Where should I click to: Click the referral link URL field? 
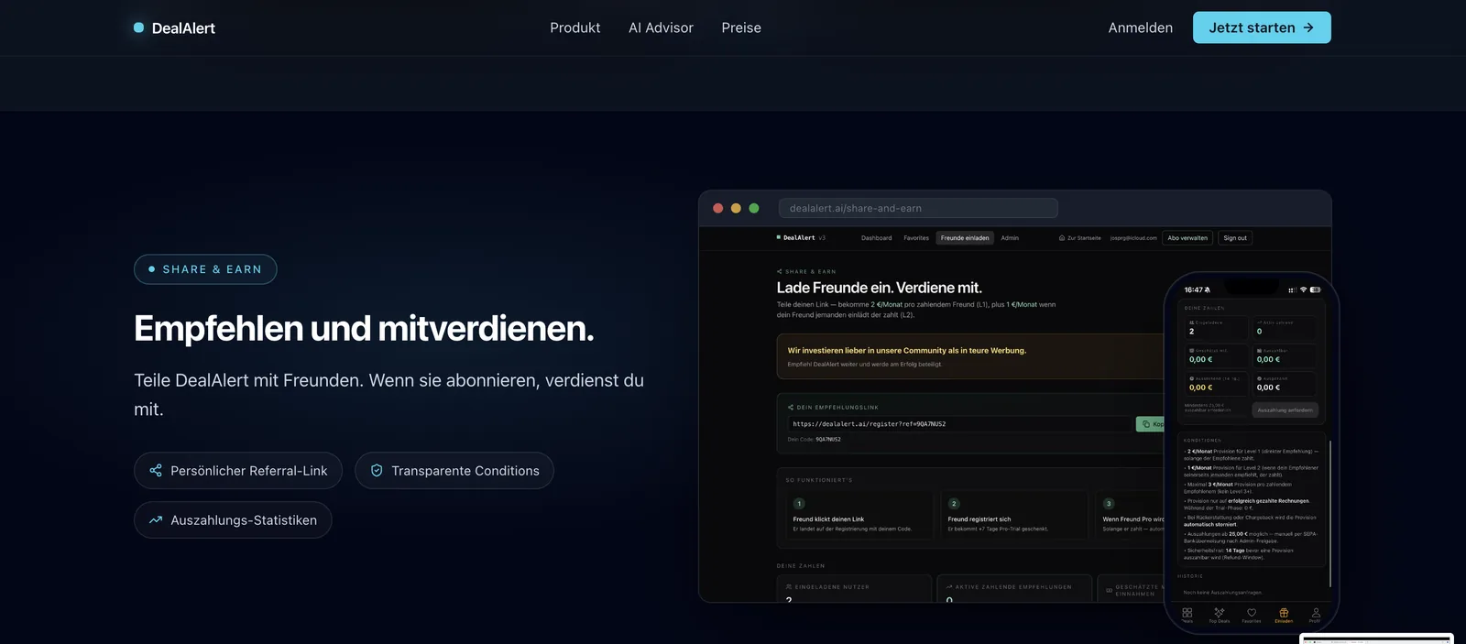pos(959,424)
